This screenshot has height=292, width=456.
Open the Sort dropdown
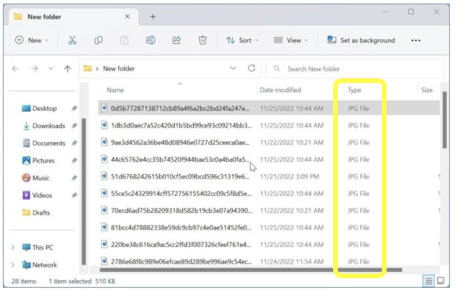tap(242, 40)
